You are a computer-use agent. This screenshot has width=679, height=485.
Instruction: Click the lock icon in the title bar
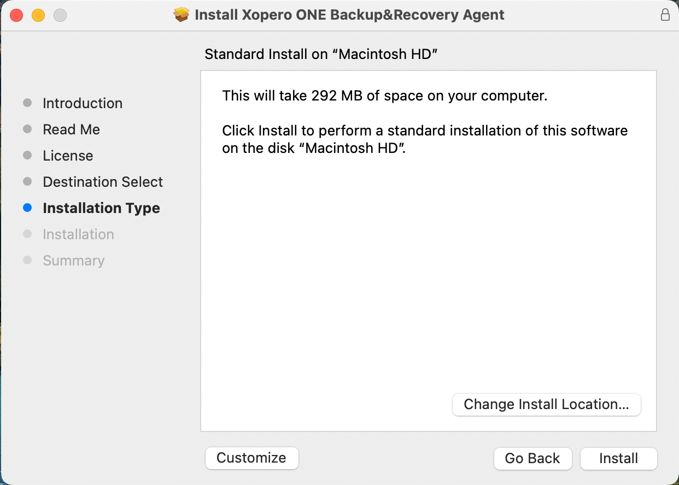point(665,15)
